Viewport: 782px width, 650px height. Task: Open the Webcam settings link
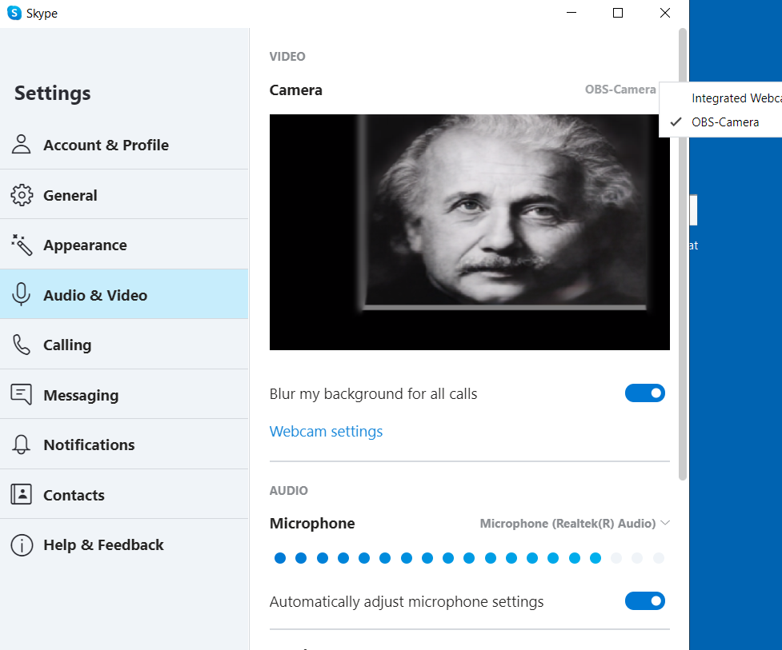(326, 432)
